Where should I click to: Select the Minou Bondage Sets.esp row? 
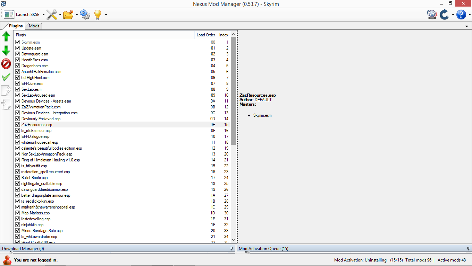pos(122,231)
